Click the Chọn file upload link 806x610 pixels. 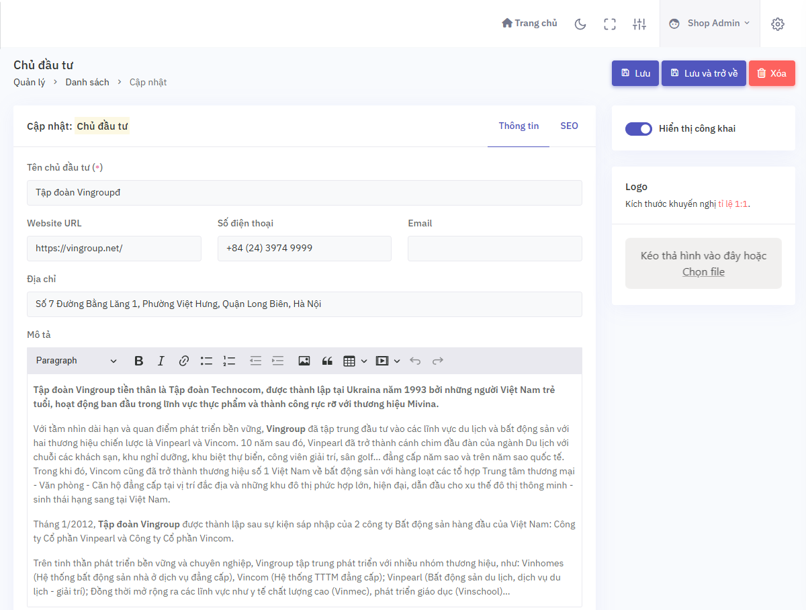pos(703,272)
